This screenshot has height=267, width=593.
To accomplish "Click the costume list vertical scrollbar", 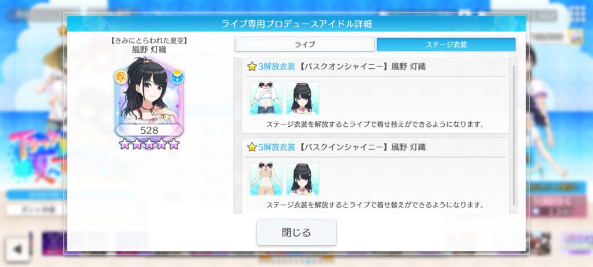I will (x=514, y=135).
